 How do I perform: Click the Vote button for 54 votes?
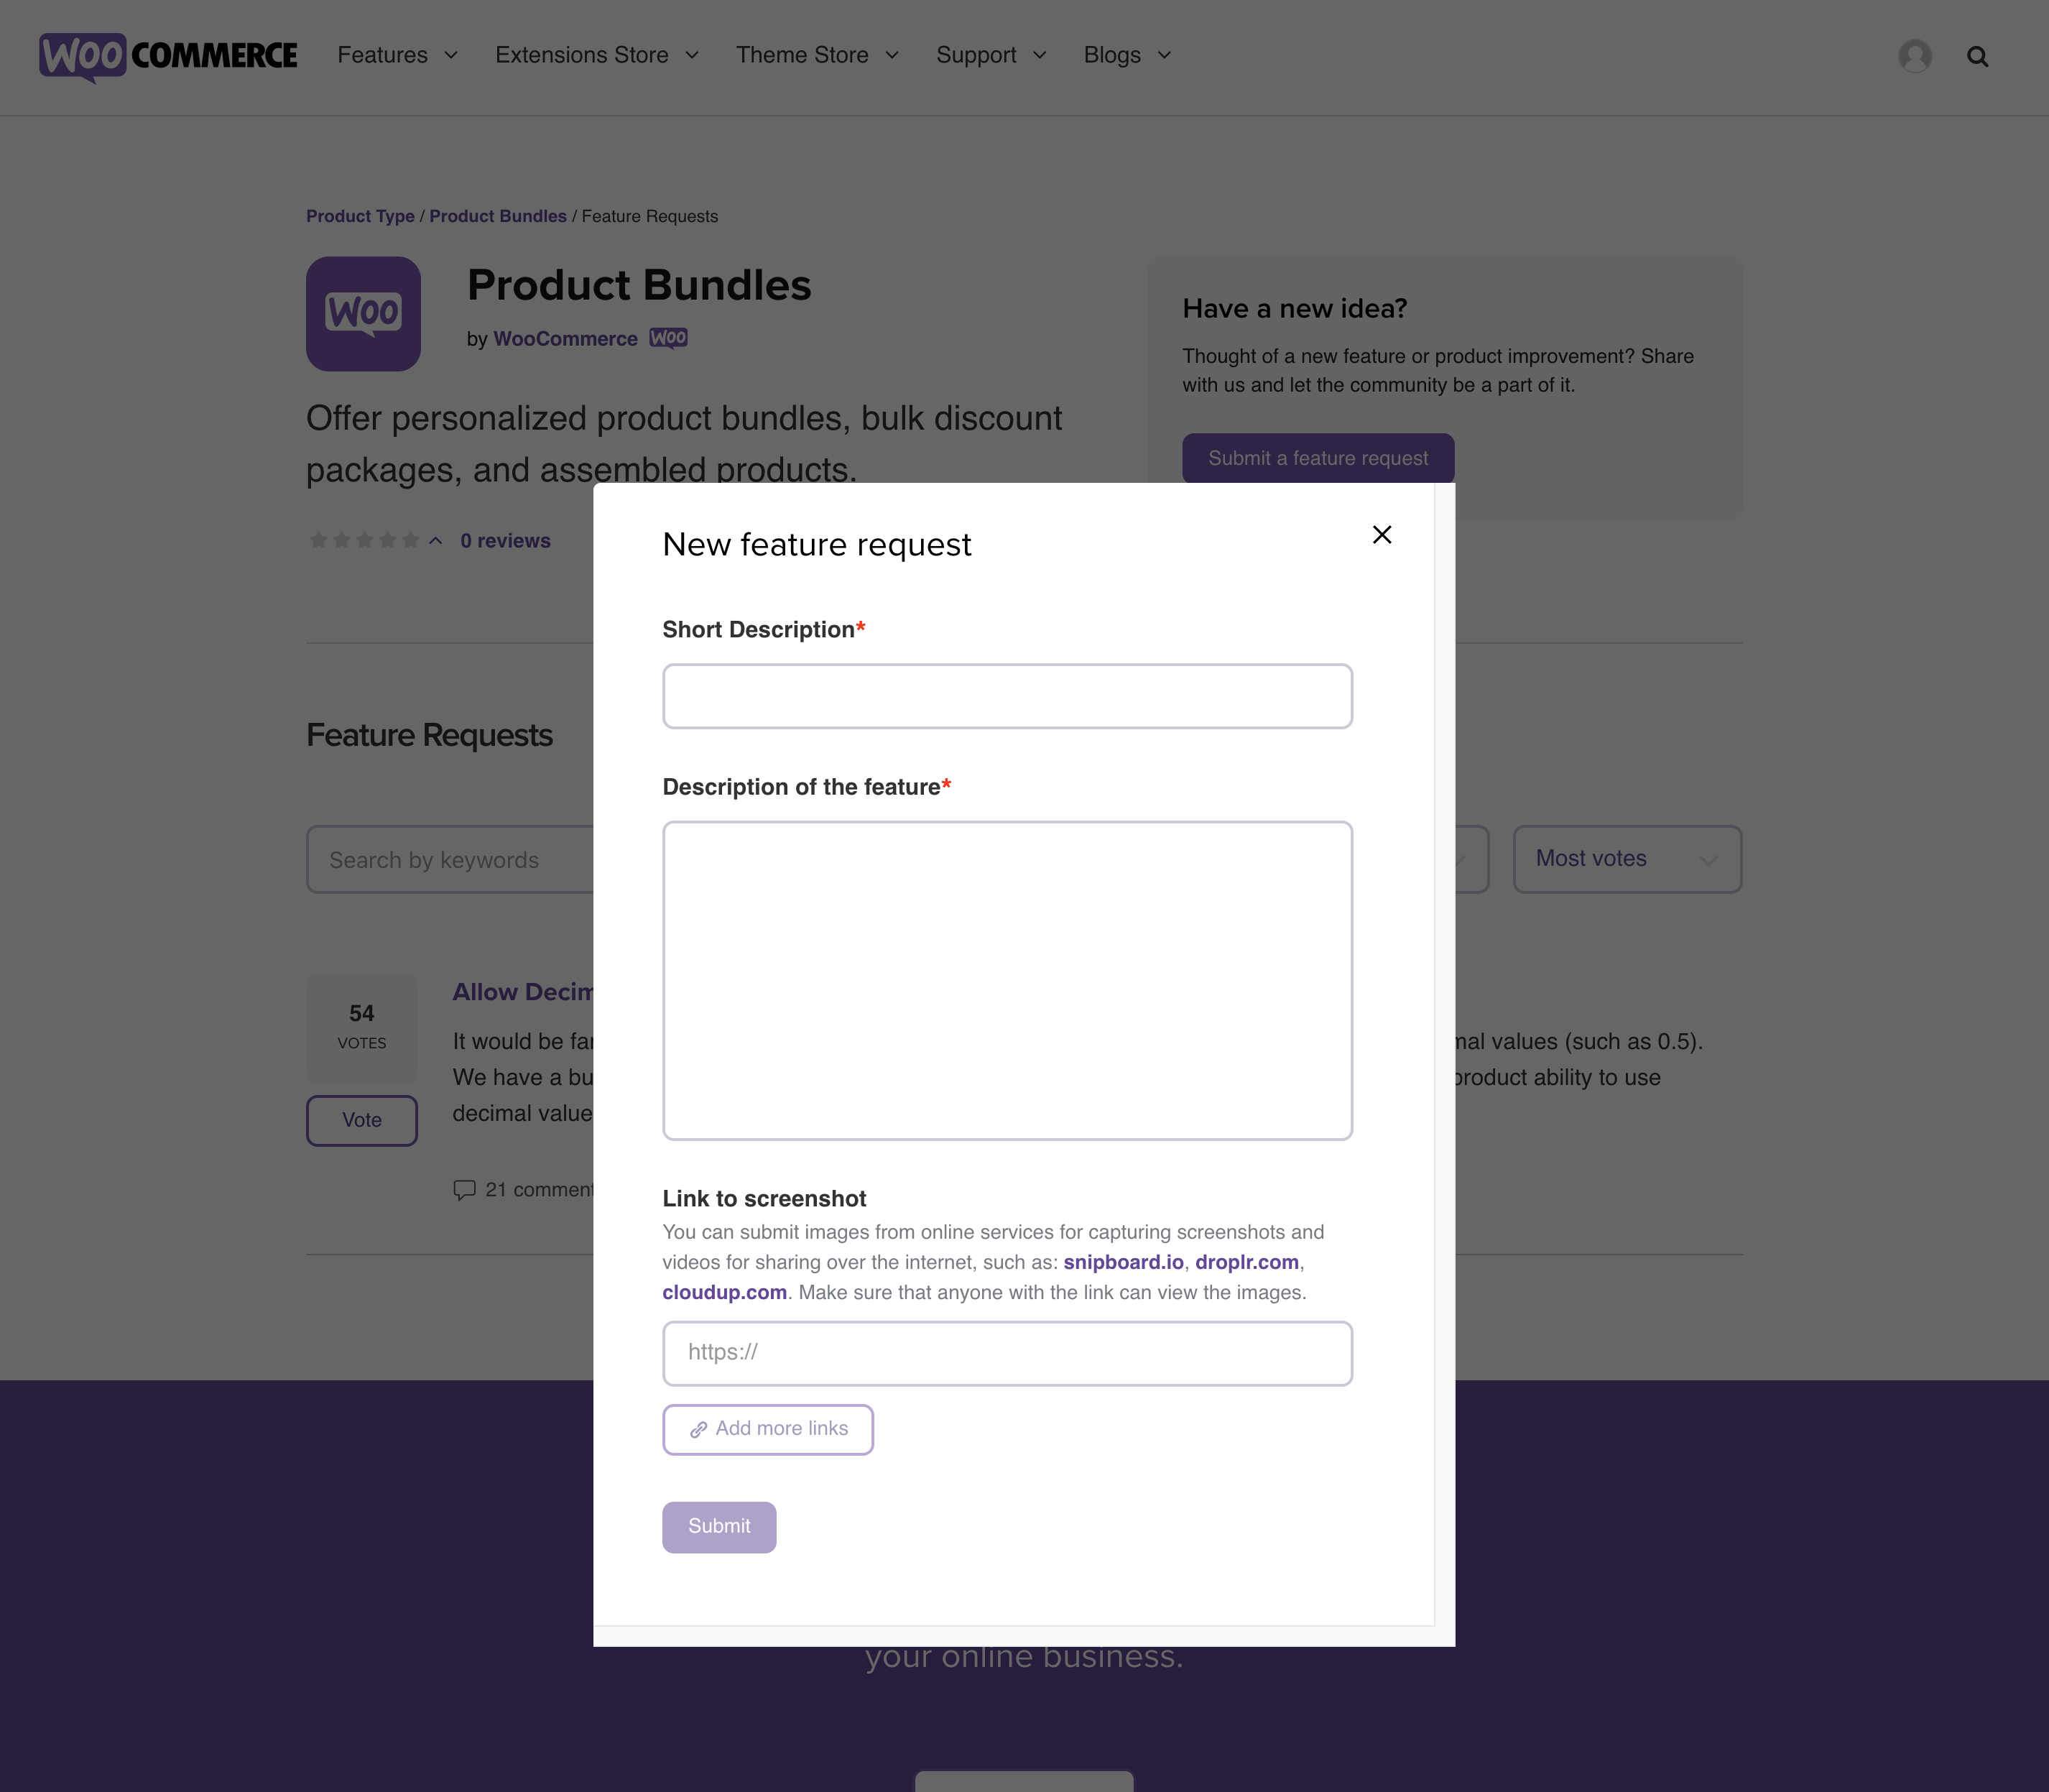click(362, 1120)
